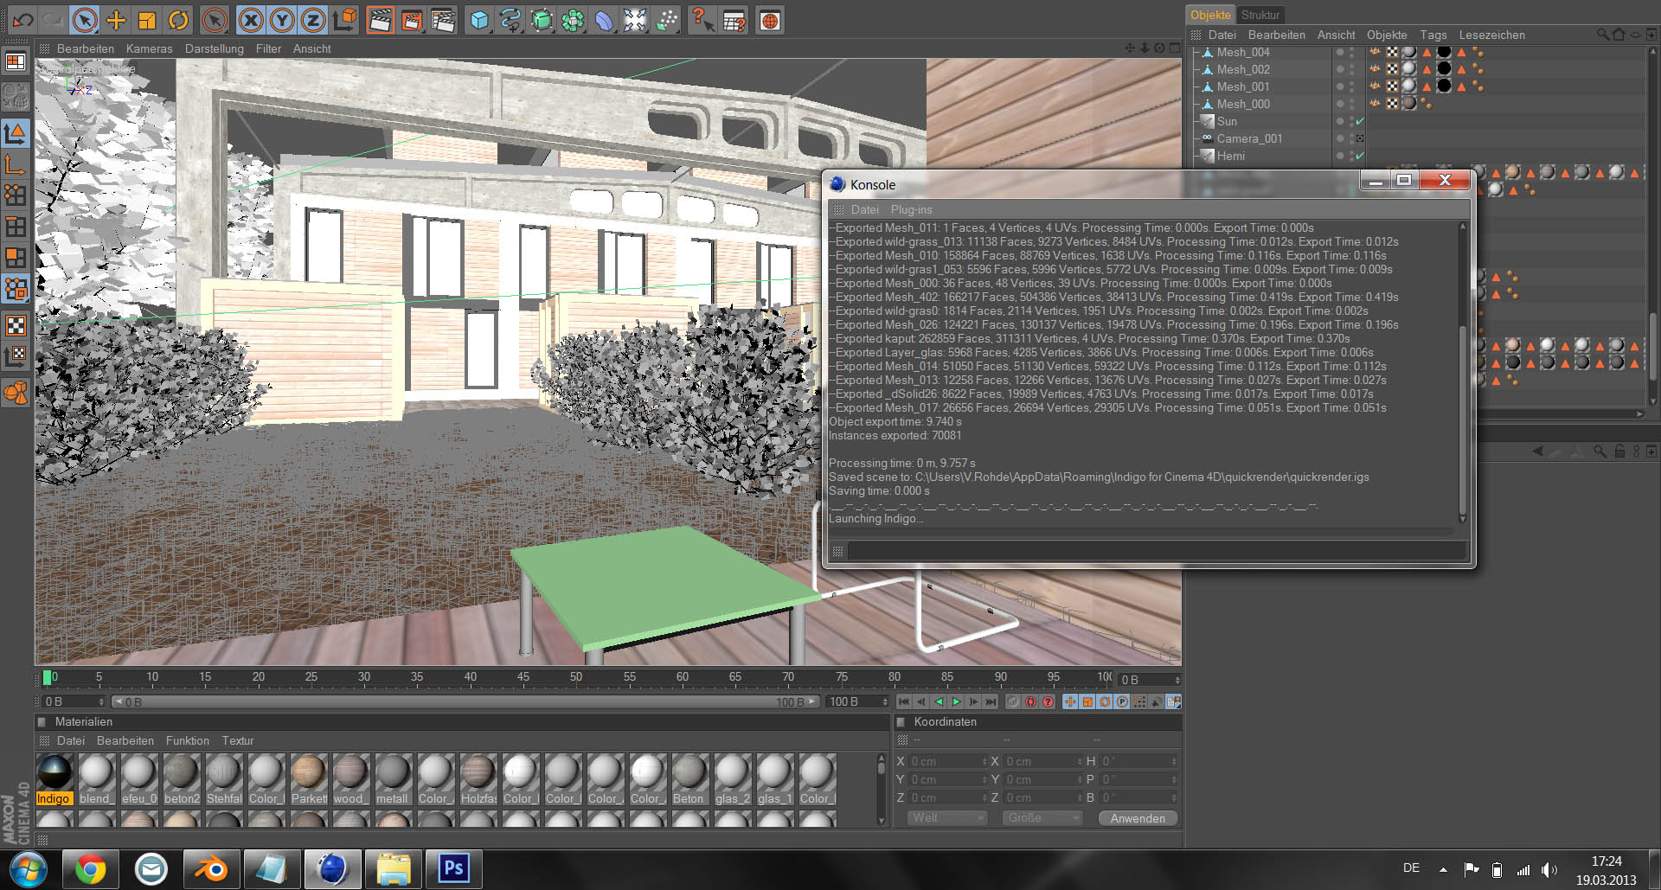Select the Move tool in the top toolbar
Viewport: 1661px width, 890px height.
click(116, 21)
